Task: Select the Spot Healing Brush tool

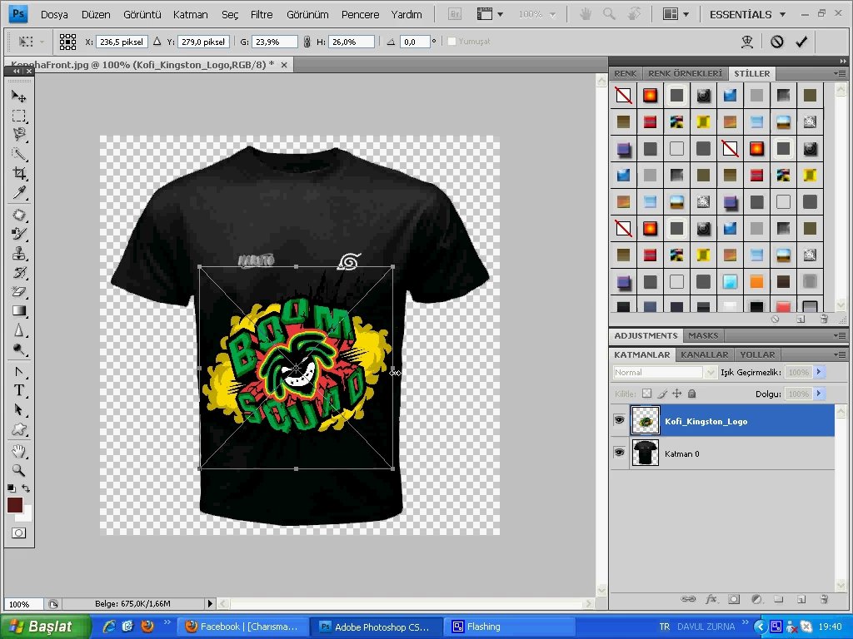Action: (19, 215)
